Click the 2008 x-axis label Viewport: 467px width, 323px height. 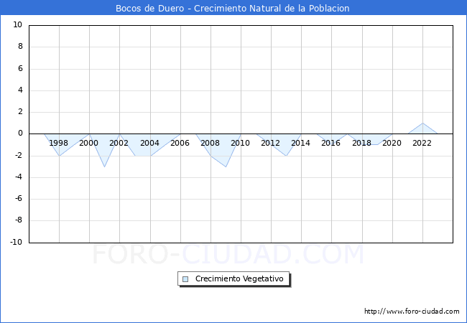pyautogui.click(x=210, y=143)
